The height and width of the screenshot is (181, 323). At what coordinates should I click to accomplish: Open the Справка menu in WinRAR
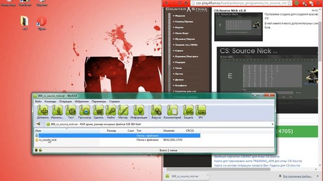115,102
